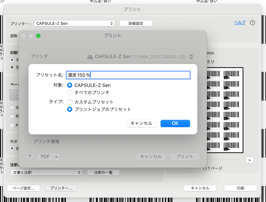Image resolution: width=266 pixels, height=202 pixels.
Task: Choose the カスタムプリセット type option
Action: (x=70, y=102)
